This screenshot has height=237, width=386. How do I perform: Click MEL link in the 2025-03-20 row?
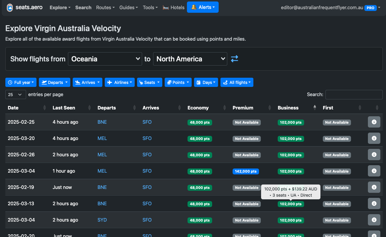click(x=102, y=138)
